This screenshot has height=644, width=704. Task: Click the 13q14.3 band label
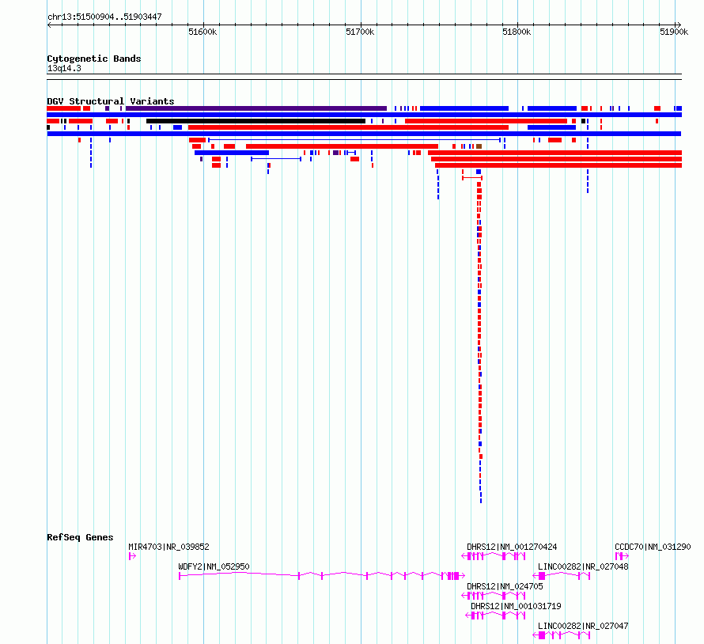point(64,68)
